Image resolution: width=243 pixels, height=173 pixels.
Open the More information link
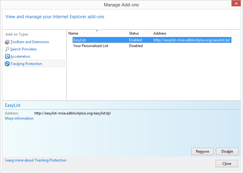point(19,118)
